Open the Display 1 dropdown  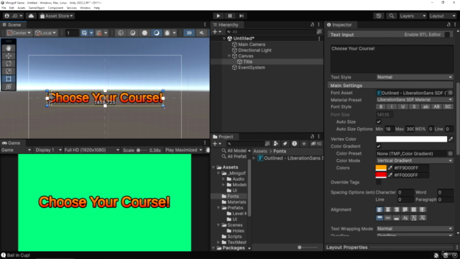tap(48, 150)
